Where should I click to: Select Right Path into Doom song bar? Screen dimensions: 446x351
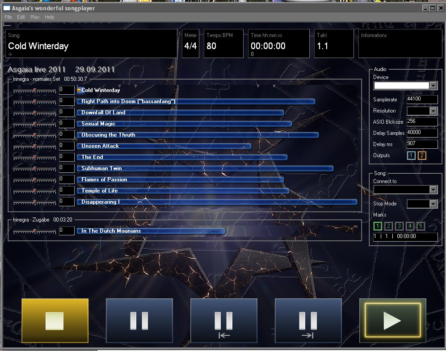pos(196,101)
